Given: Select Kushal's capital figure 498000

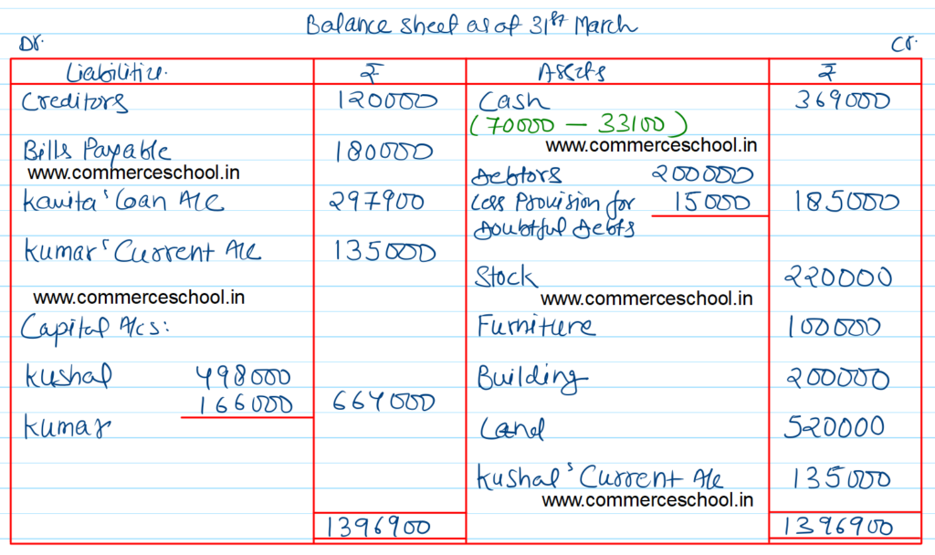Looking at the screenshot, I should click(244, 376).
